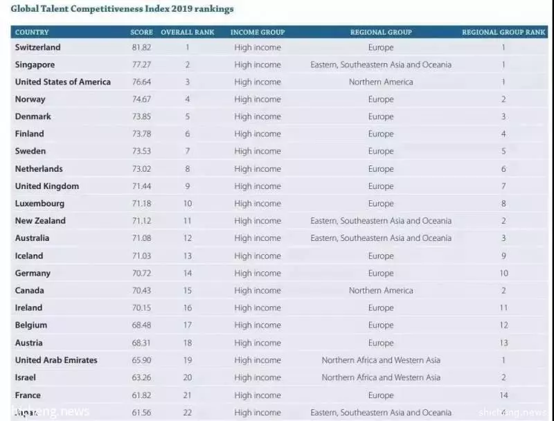This screenshot has height=421, width=554.
Task: Click Canada's score 70.43
Action: [x=141, y=290]
